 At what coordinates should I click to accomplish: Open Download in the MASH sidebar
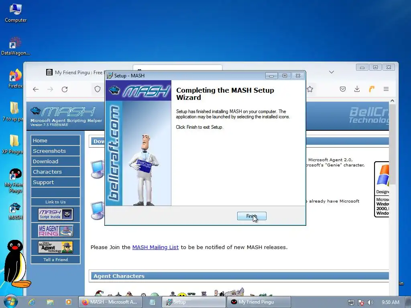[x=55, y=161]
